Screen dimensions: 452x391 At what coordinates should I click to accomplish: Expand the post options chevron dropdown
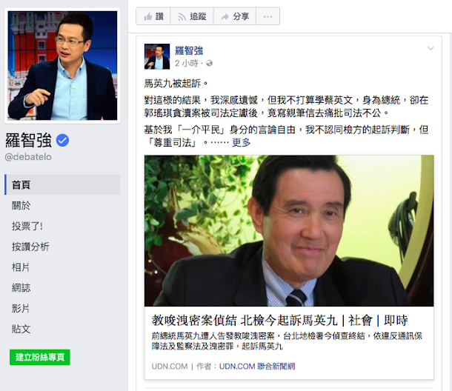point(431,48)
